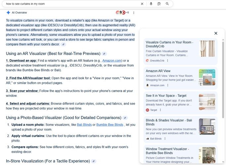This screenshot has width=226, height=165.
Task: Close the sources side panel
Action: [x=216, y=33]
